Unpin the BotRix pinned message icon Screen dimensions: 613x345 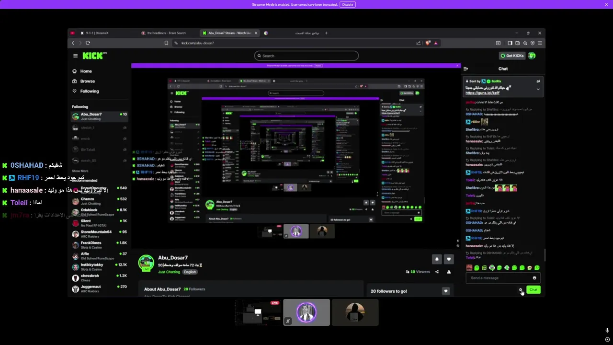[x=538, y=81]
